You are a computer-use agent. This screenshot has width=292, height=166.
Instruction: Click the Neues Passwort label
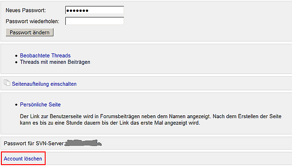tap(26, 10)
